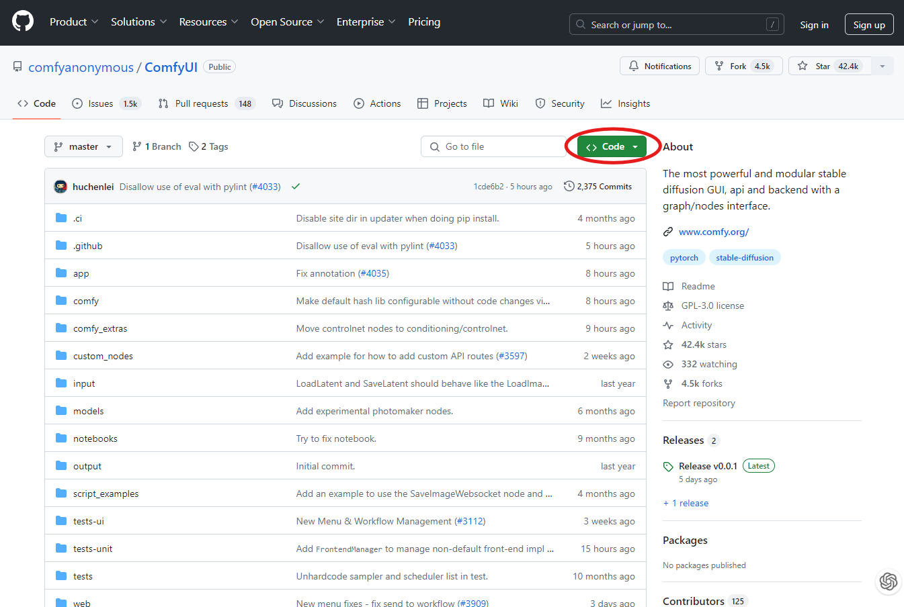The height and width of the screenshot is (607, 904).
Task: Click the GitHub Octocat logo
Action: tap(23, 21)
